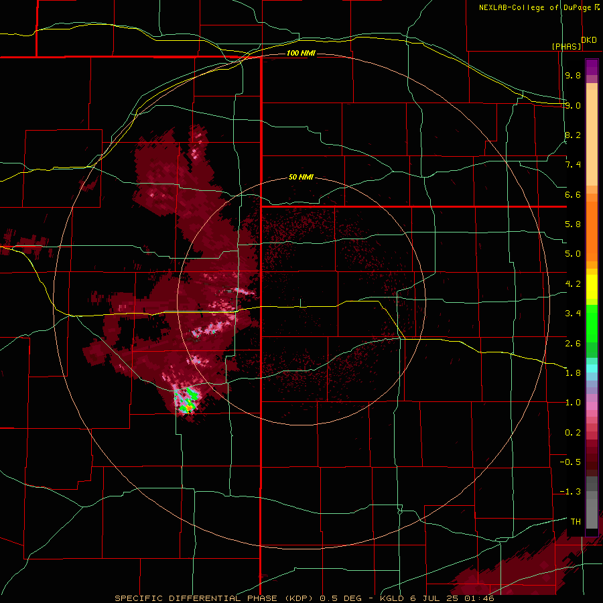
Task: Select the 7.4 scale value
Action: [x=573, y=165]
